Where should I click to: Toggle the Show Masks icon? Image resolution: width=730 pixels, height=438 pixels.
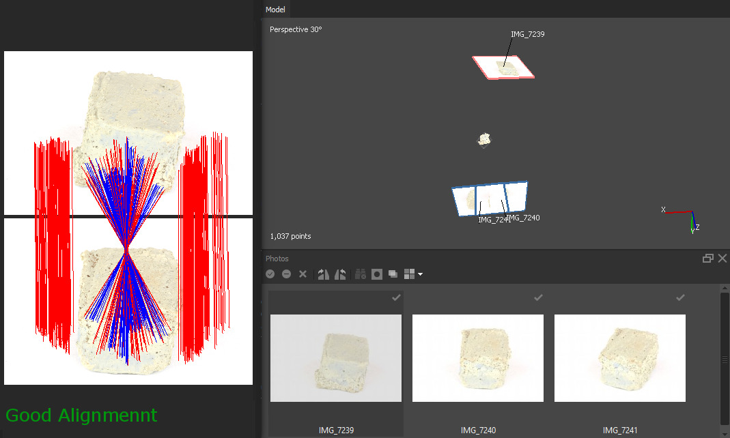[x=377, y=274]
